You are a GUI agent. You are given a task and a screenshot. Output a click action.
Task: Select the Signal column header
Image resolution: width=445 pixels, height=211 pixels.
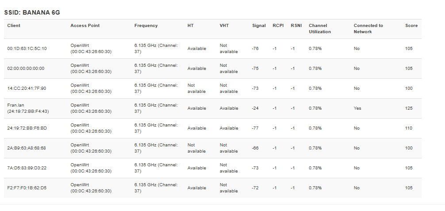tap(259, 26)
